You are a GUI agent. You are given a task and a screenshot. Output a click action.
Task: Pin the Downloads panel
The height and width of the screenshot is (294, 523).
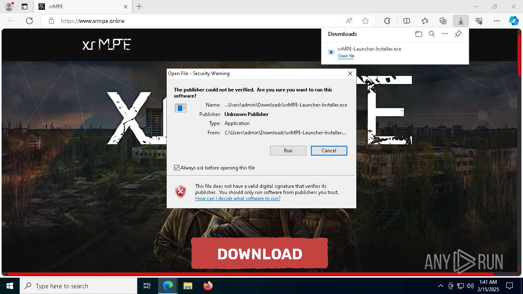(x=458, y=34)
